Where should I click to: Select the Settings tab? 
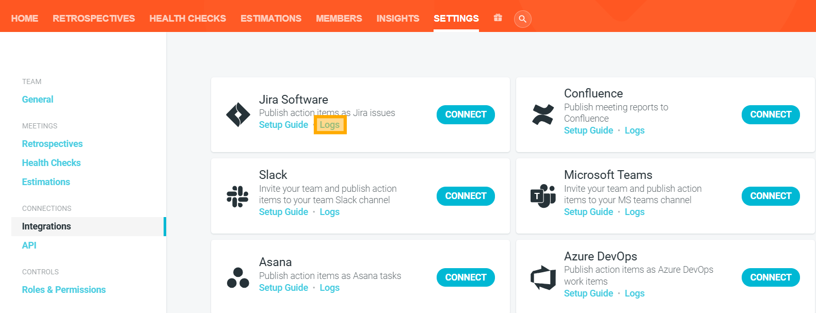click(456, 19)
